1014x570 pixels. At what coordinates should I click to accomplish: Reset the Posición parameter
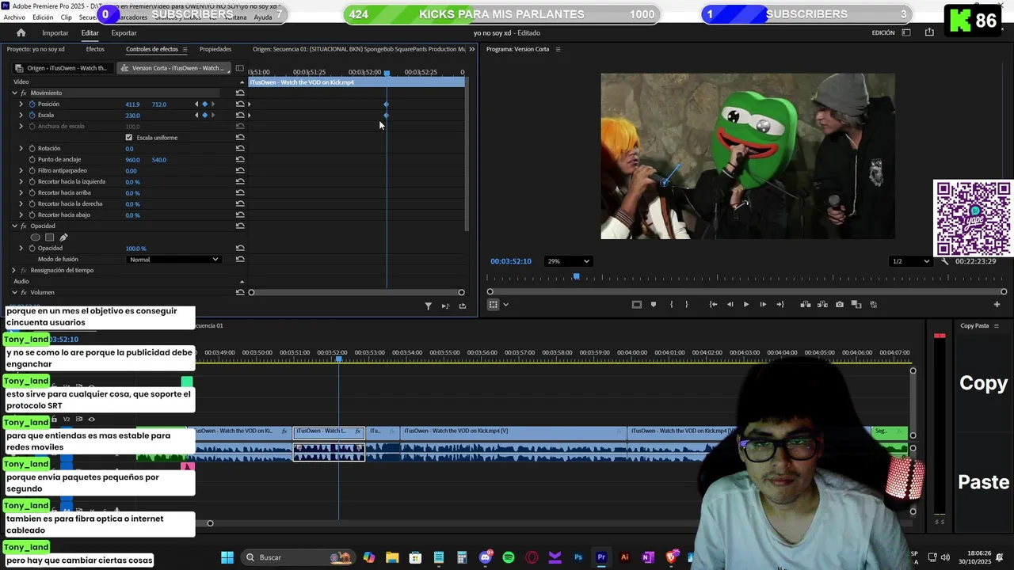[240, 104]
